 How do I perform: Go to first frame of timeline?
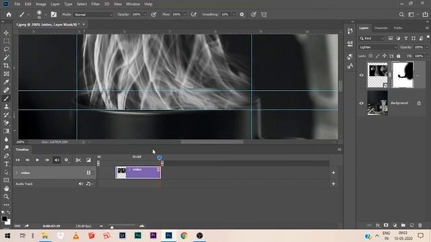click(18, 160)
